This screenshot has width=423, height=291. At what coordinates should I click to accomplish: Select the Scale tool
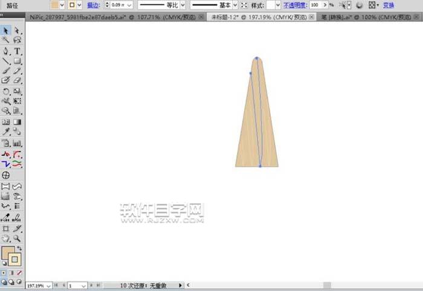pyautogui.click(x=18, y=91)
